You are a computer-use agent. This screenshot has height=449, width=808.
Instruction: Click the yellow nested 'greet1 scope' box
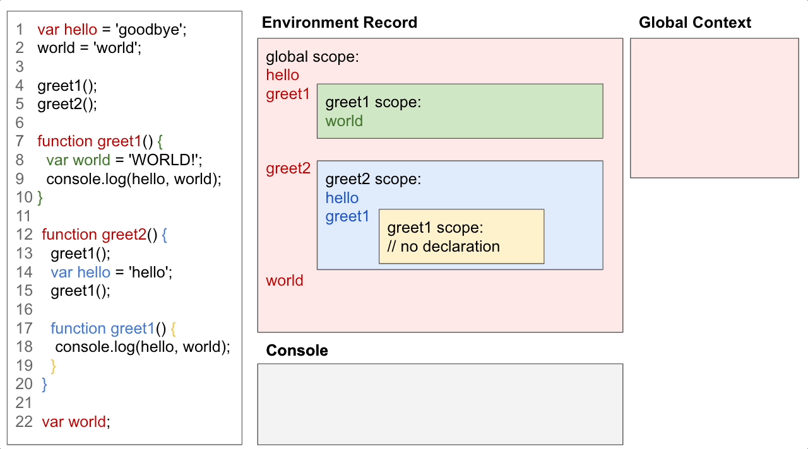(461, 236)
